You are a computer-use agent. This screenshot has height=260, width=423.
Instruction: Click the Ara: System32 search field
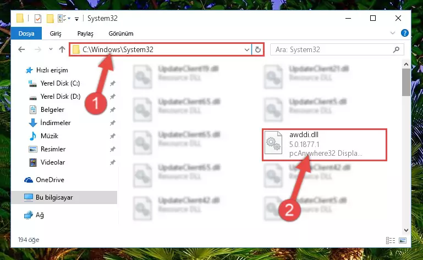tap(333, 49)
